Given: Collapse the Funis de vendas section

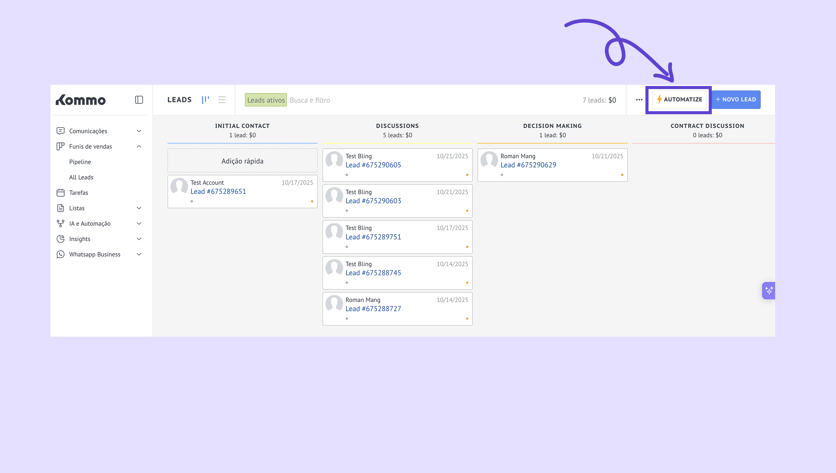Looking at the screenshot, I should pyautogui.click(x=139, y=147).
